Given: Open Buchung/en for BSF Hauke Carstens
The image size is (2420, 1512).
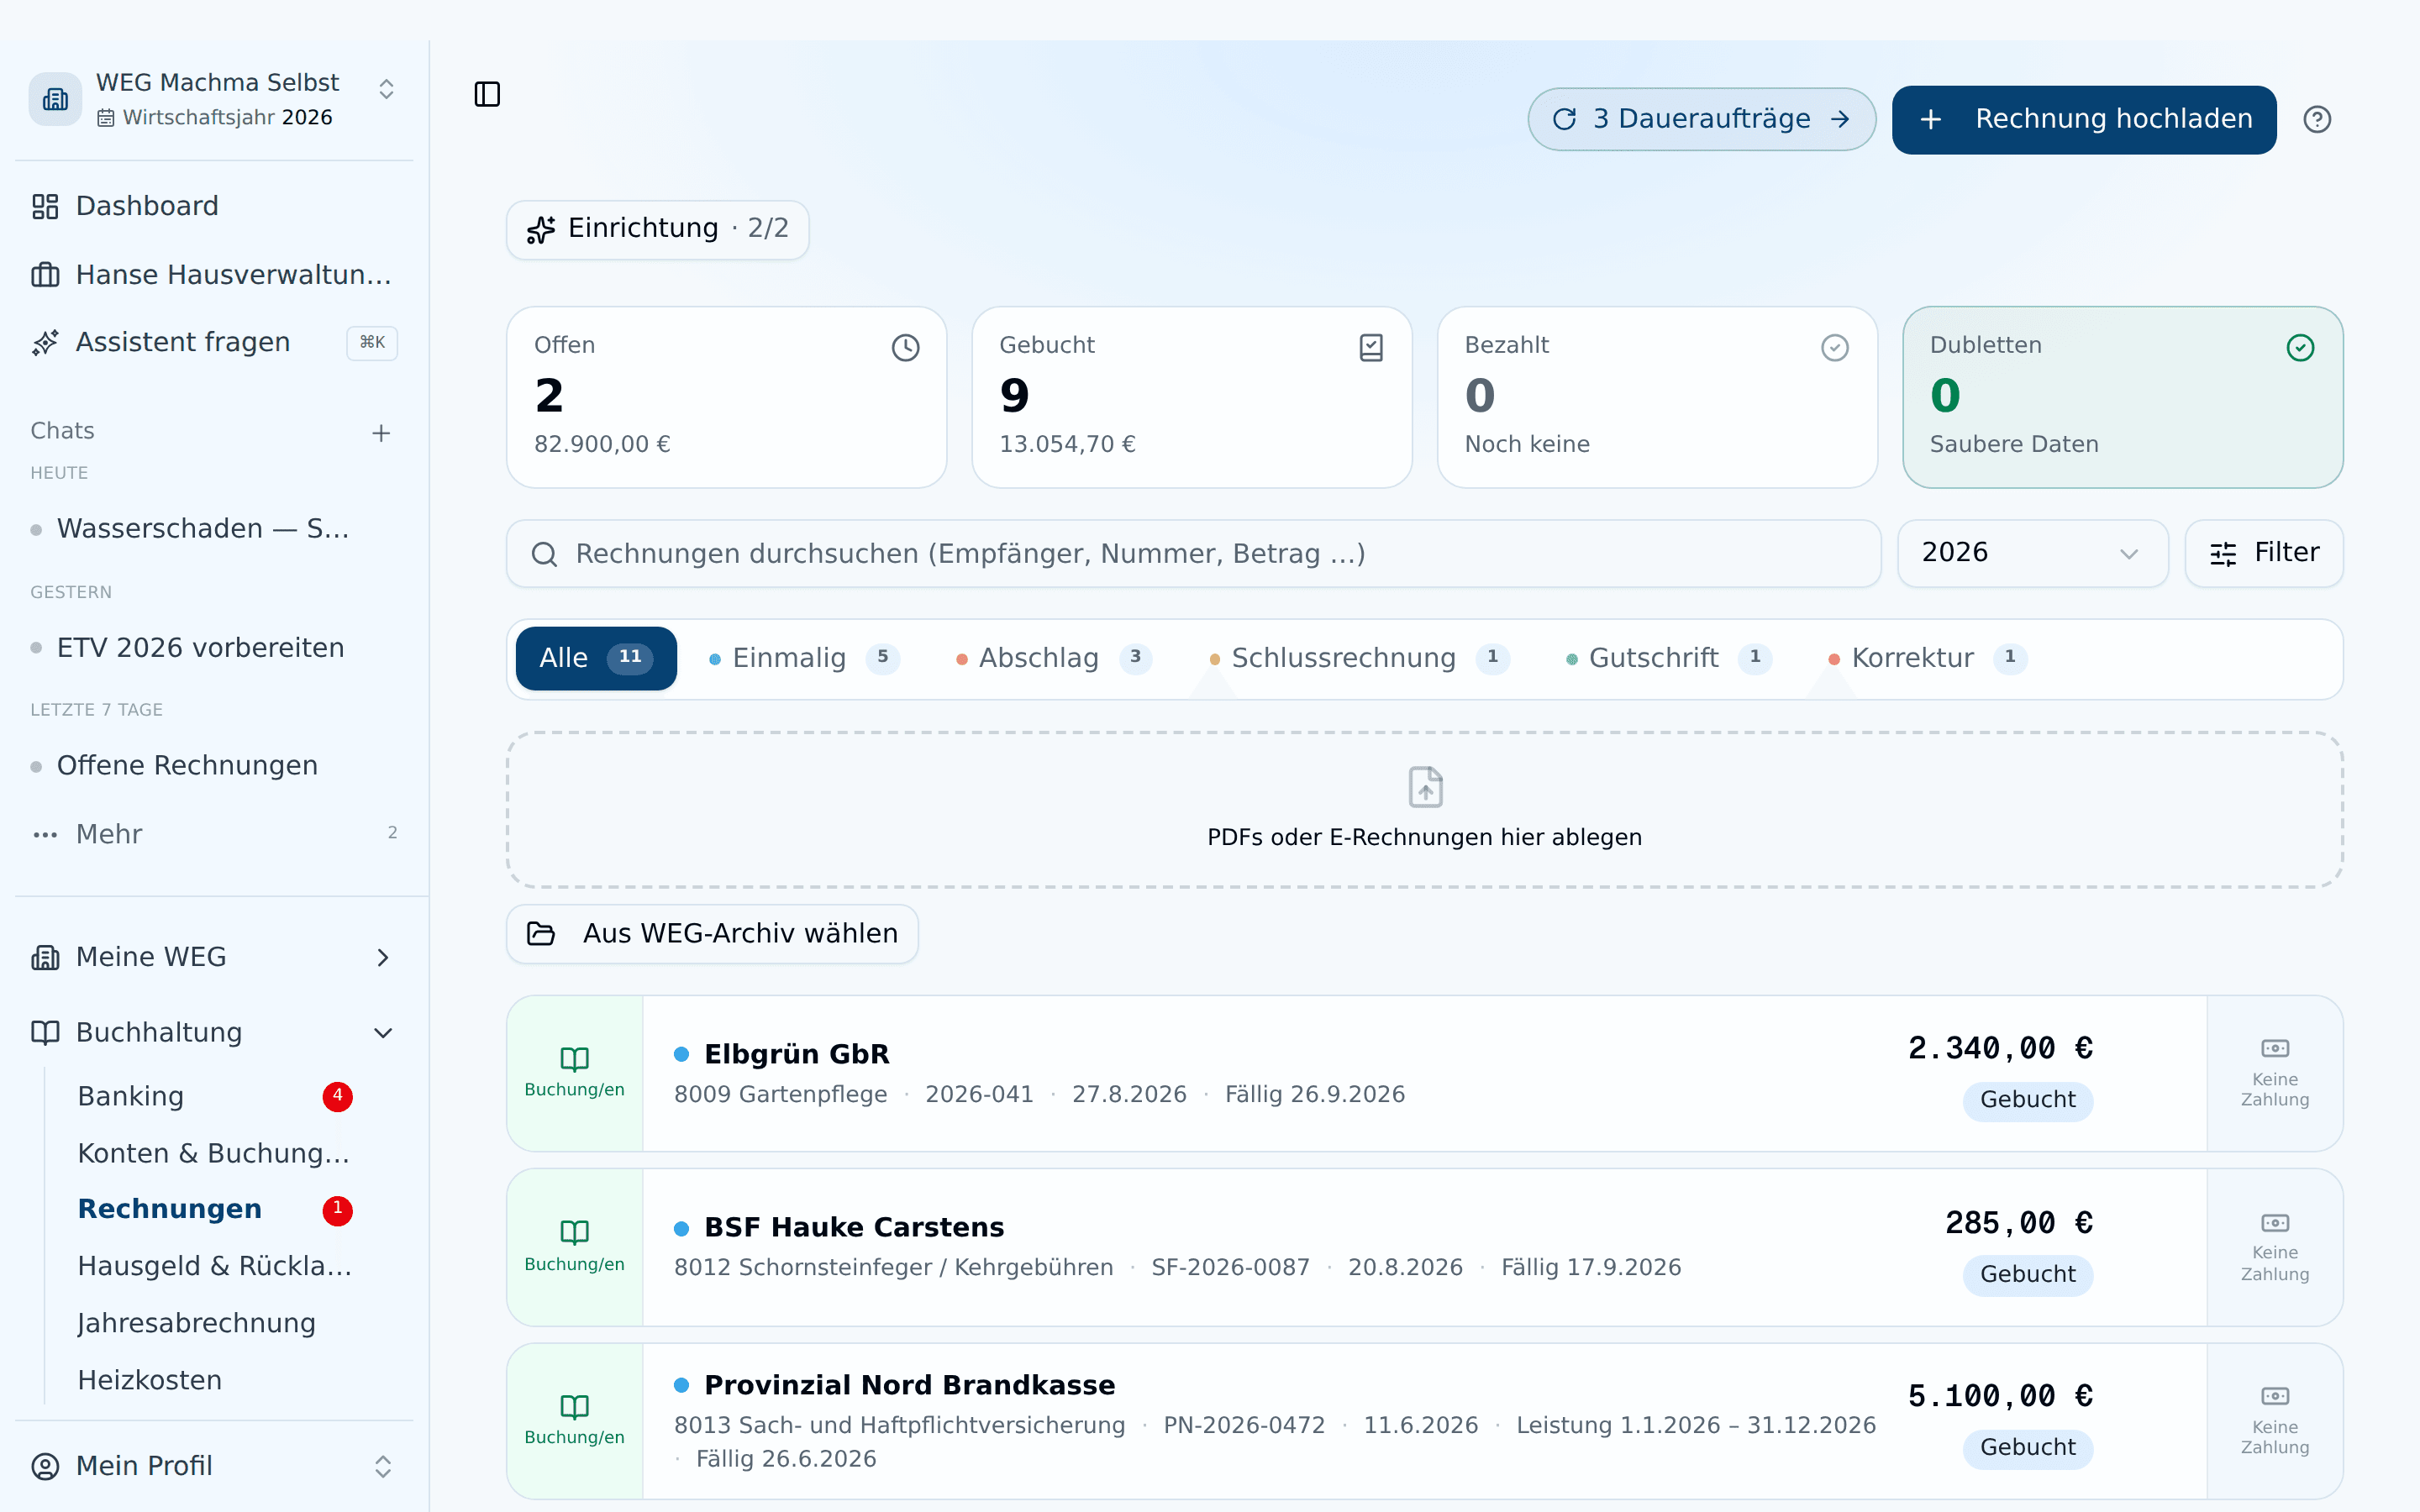Looking at the screenshot, I should coord(575,1247).
